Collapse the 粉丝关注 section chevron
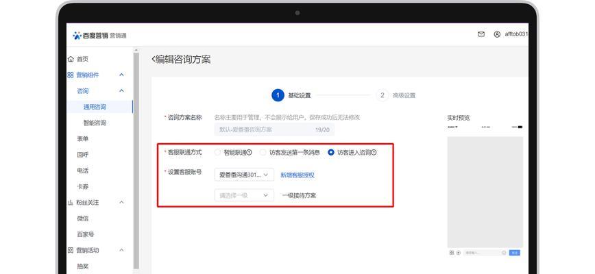The image size is (595, 274). (x=121, y=203)
